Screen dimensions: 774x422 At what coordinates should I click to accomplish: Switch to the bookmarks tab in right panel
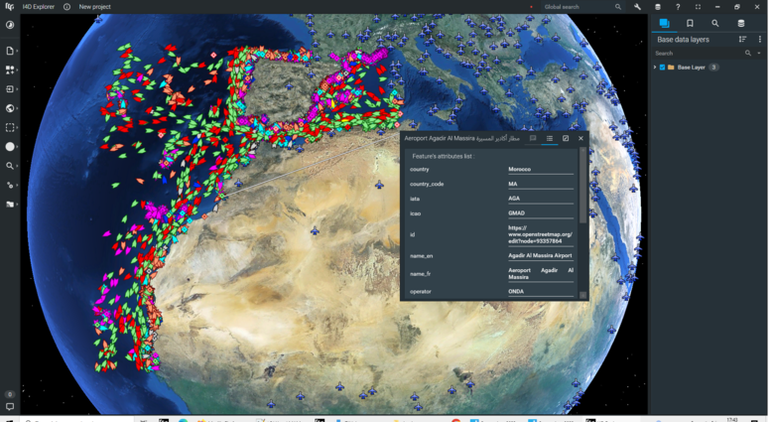pyautogui.click(x=690, y=23)
